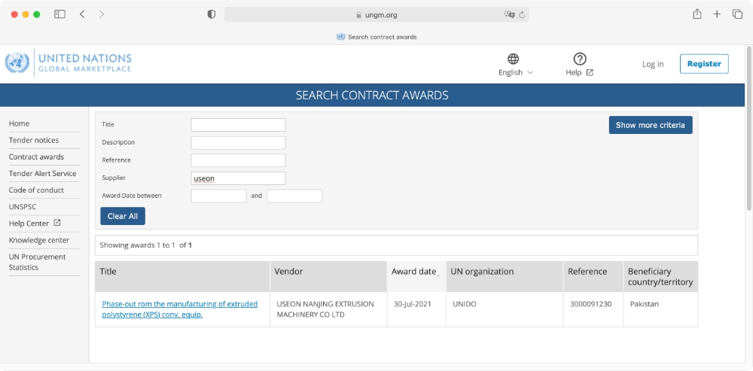Screen dimensions: 753x371
Task: Open Knowledge center in the sidebar
Action: point(39,240)
